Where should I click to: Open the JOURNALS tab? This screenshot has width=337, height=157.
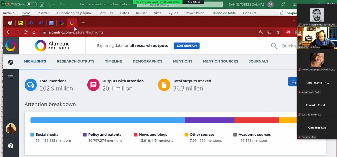(x=258, y=61)
